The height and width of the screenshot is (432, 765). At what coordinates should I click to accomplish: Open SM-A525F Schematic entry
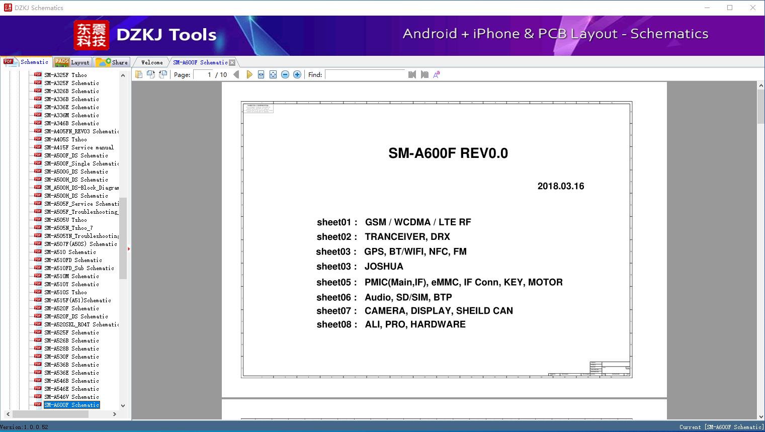coord(71,332)
